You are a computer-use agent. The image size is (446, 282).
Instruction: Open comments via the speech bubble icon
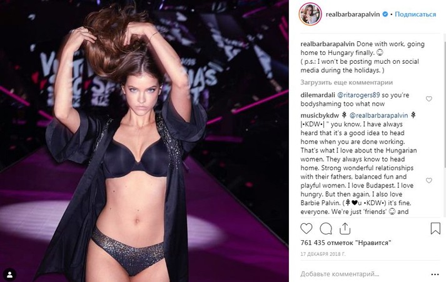click(x=326, y=229)
